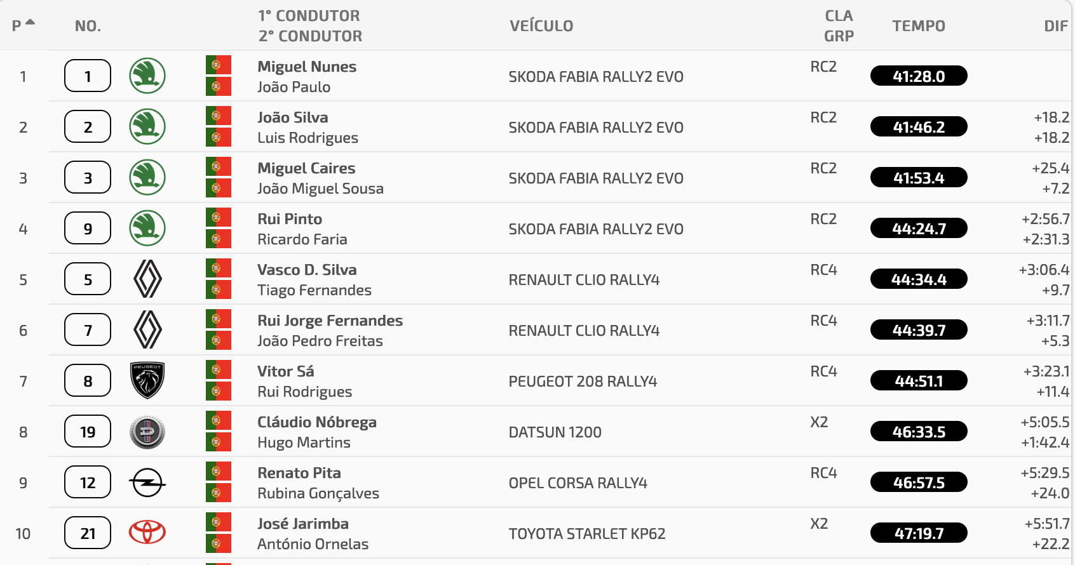
Task: Click the 41:28.0 time badge
Action: (x=919, y=76)
